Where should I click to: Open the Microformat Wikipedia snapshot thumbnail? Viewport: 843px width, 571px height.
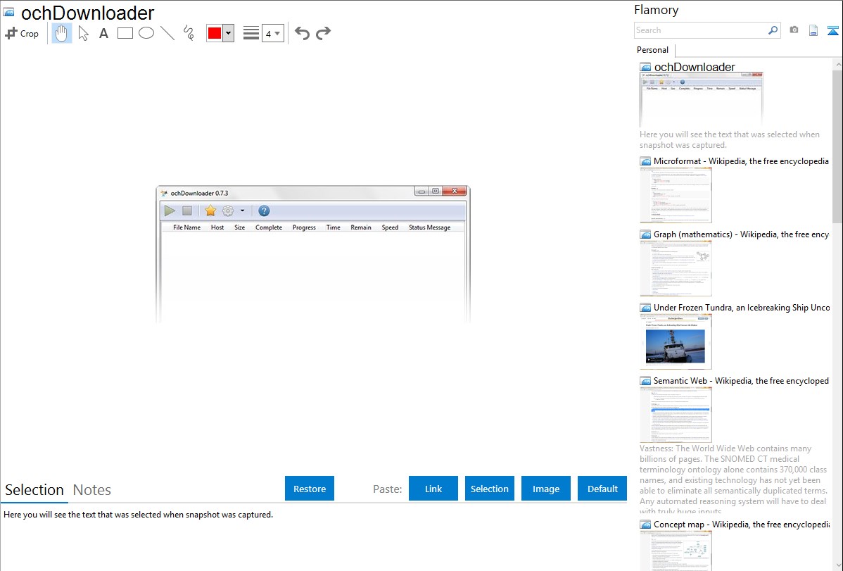point(676,195)
